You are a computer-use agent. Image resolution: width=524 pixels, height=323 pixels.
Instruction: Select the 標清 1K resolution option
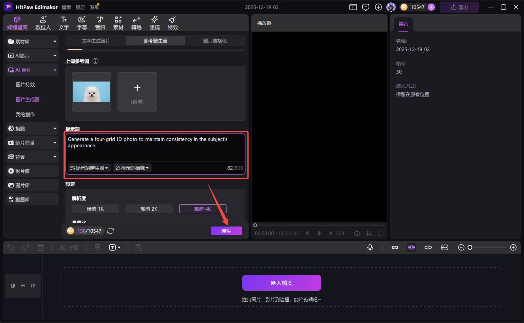(95, 208)
